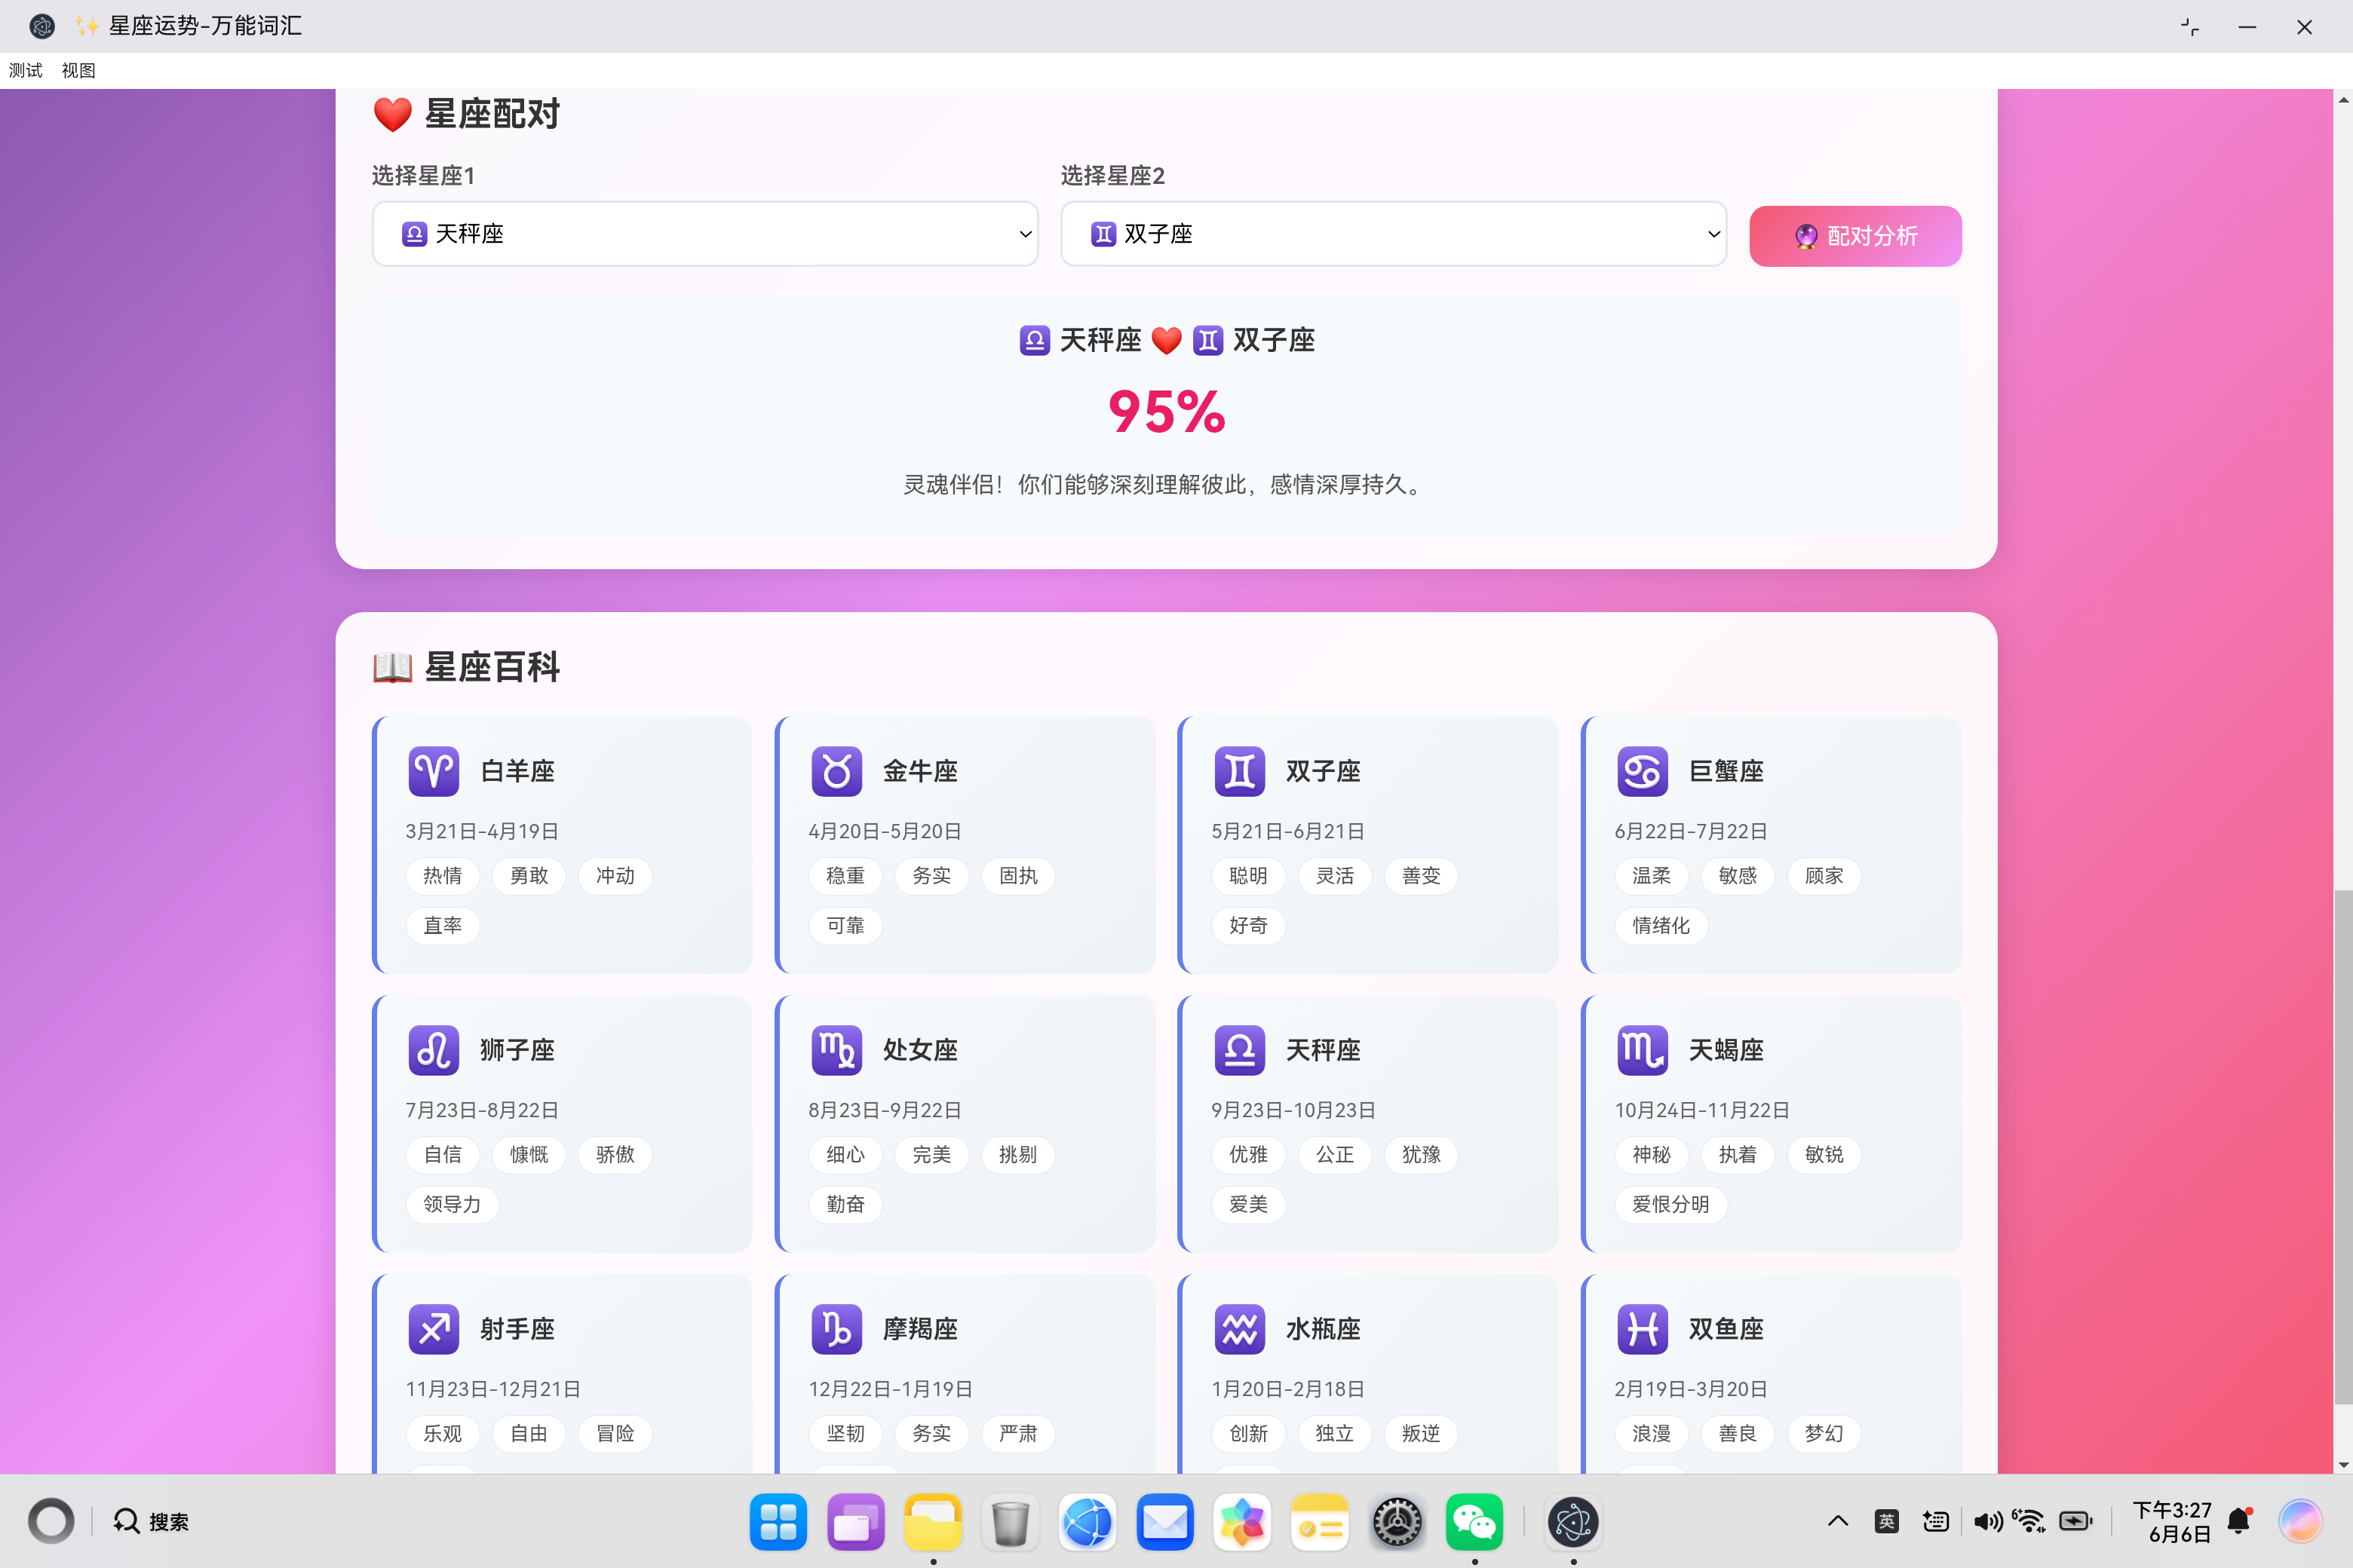Expand the hidden tray icons chevron
Image resolution: width=2353 pixels, height=1568 pixels.
1838,1522
